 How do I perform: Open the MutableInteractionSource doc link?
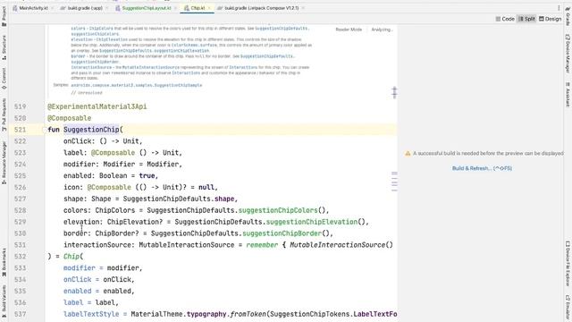point(151,68)
